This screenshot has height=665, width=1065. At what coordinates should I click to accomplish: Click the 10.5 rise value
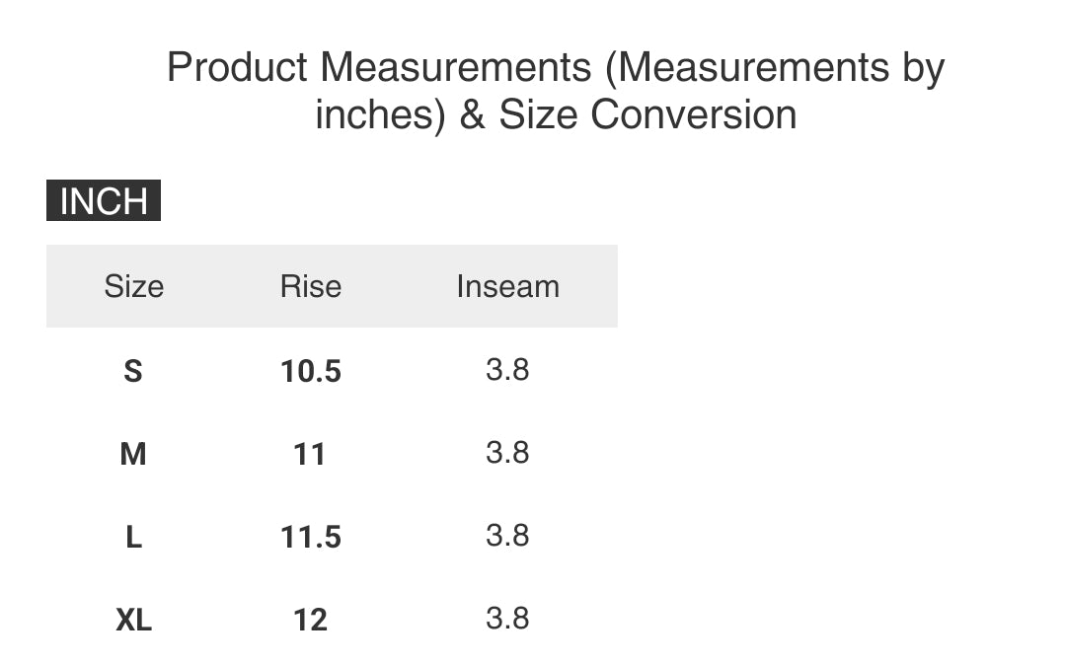(310, 371)
